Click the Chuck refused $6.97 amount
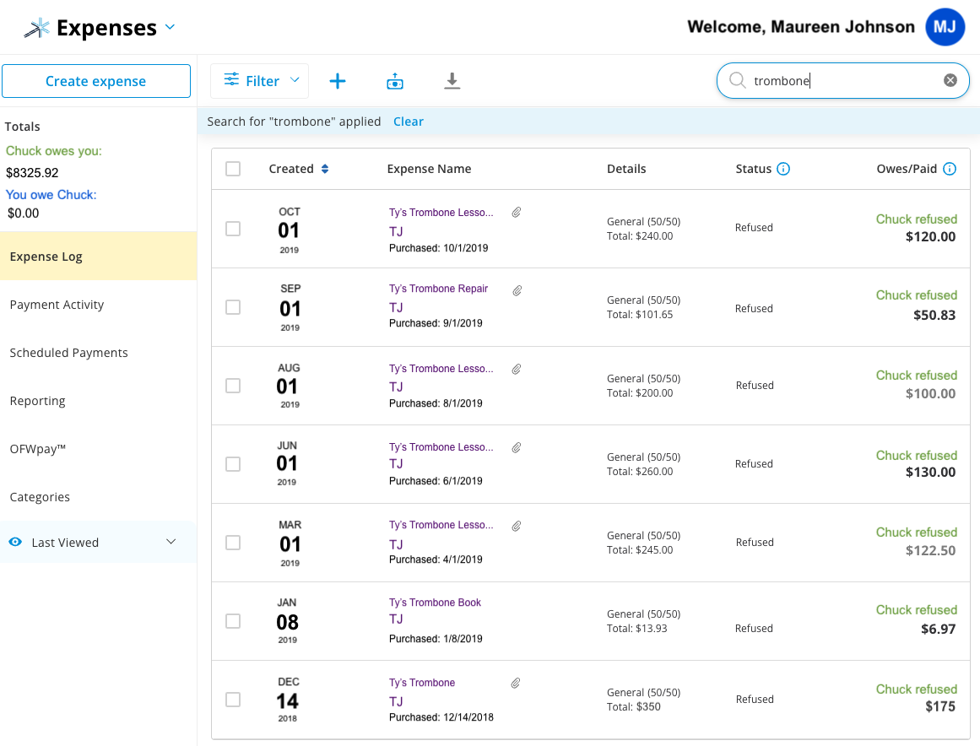980x746 pixels. point(938,630)
